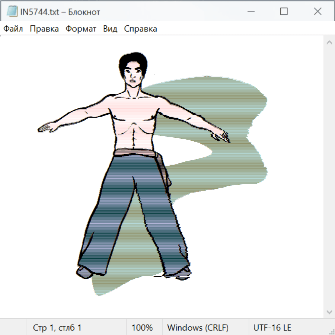Close the IN5744.txt Notepad window
335x335 pixels.
[x=318, y=12]
